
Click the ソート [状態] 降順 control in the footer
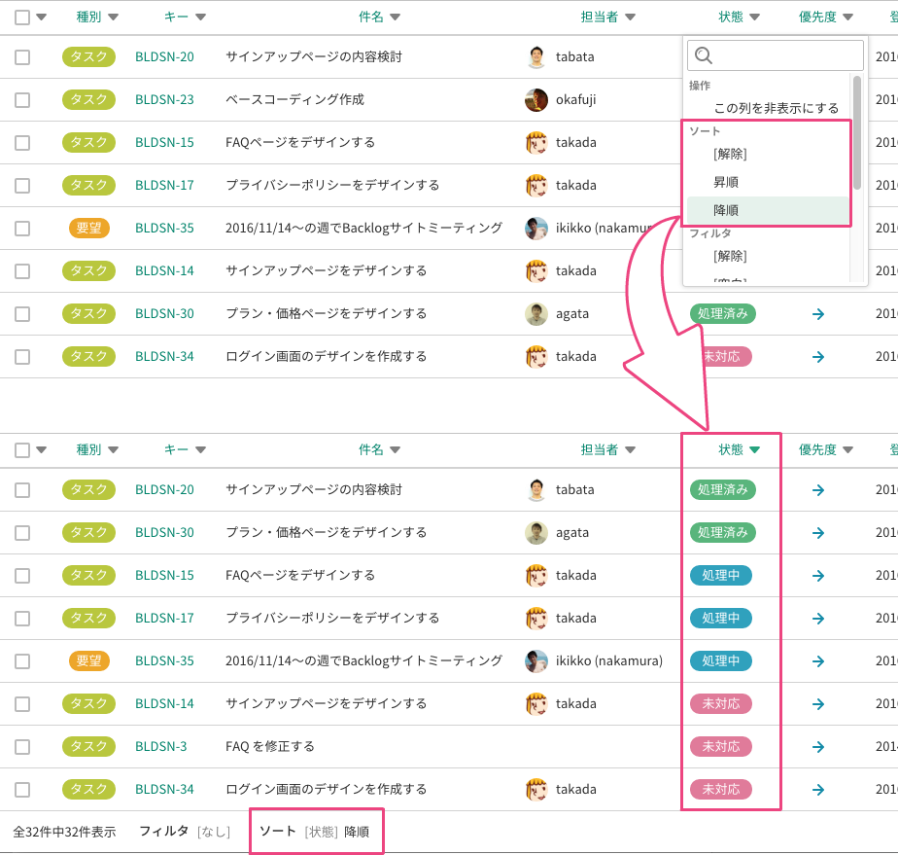click(316, 831)
